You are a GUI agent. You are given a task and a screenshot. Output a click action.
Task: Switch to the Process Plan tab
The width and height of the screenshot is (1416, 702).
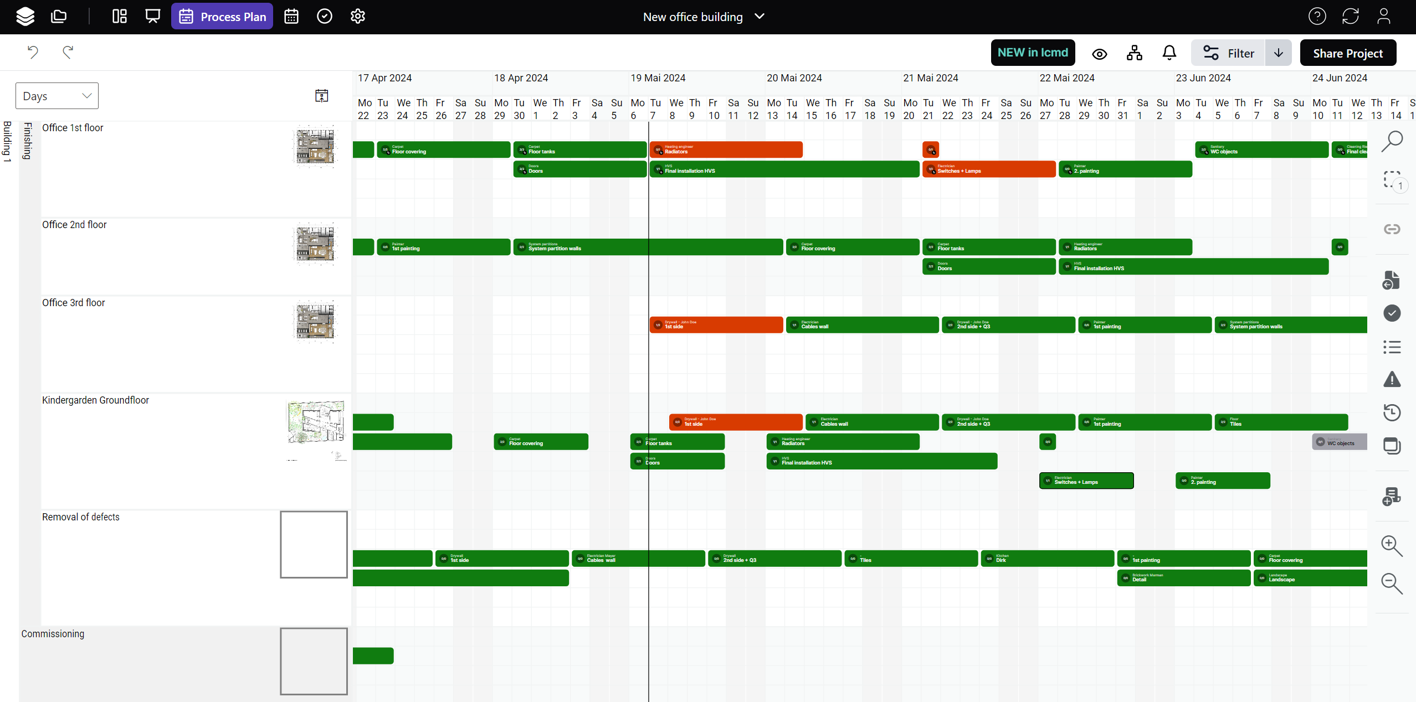click(222, 17)
